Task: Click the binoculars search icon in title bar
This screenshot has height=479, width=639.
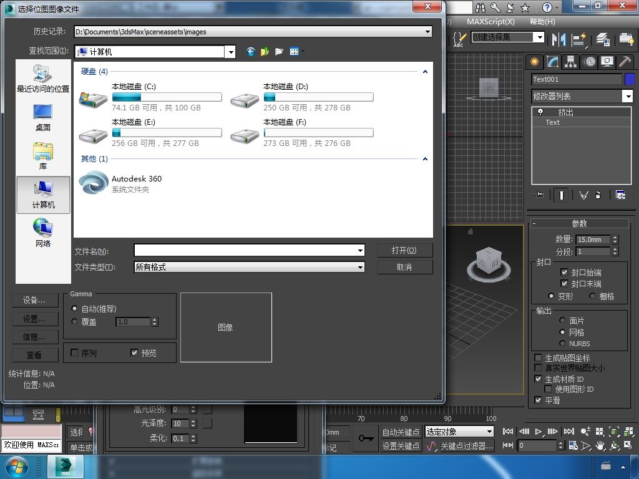Action: [480, 7]
